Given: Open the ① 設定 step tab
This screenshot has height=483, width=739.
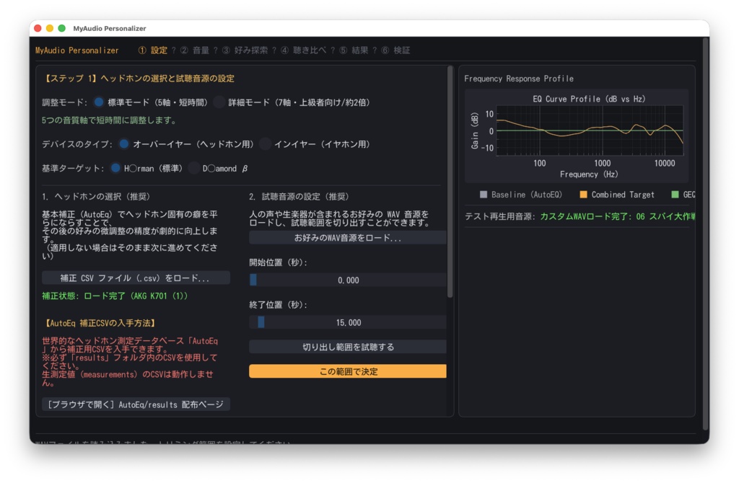Looking at the screenshot, I should tap(153, 50).
